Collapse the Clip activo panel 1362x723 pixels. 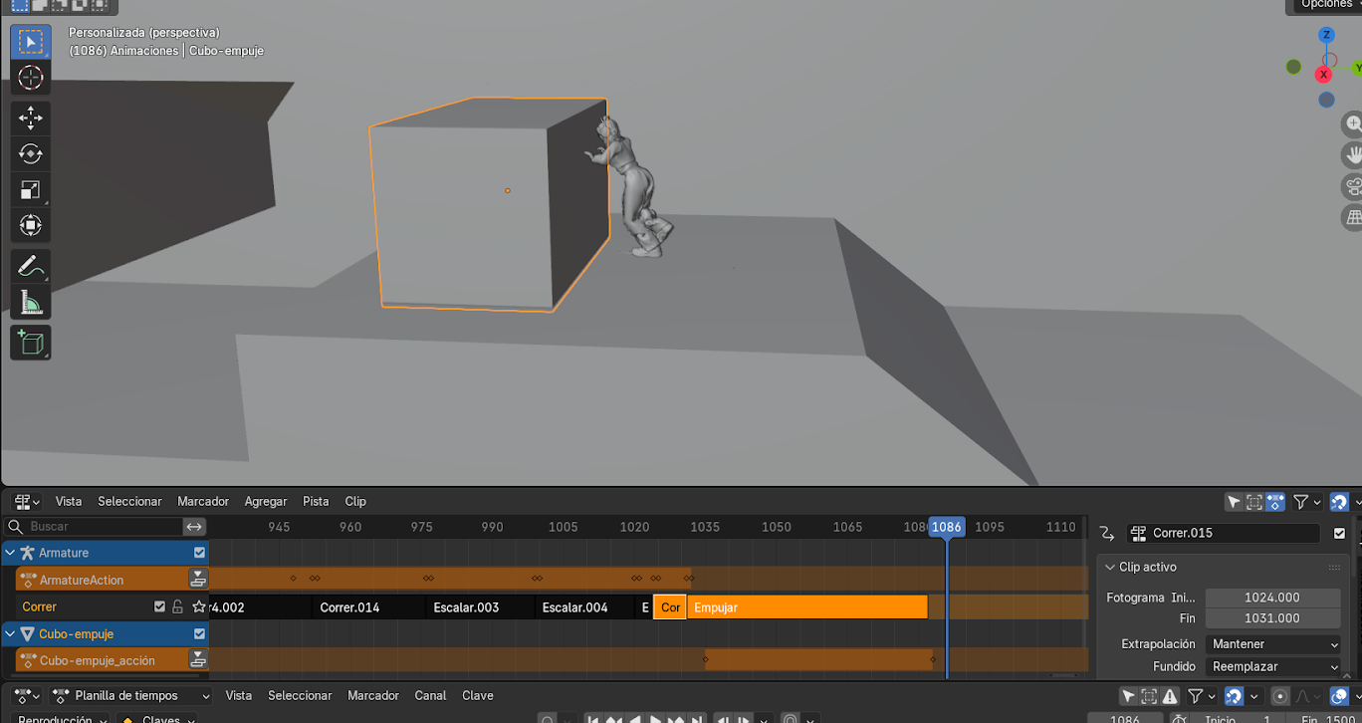click(1111, 567)
